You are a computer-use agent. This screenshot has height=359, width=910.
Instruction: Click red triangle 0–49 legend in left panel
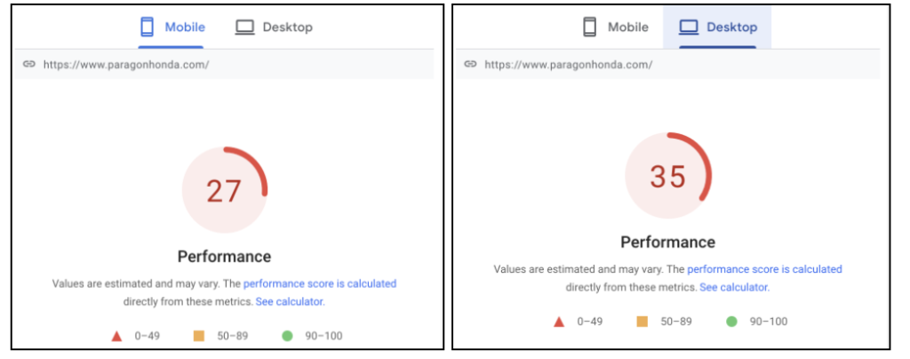(116, 336)
